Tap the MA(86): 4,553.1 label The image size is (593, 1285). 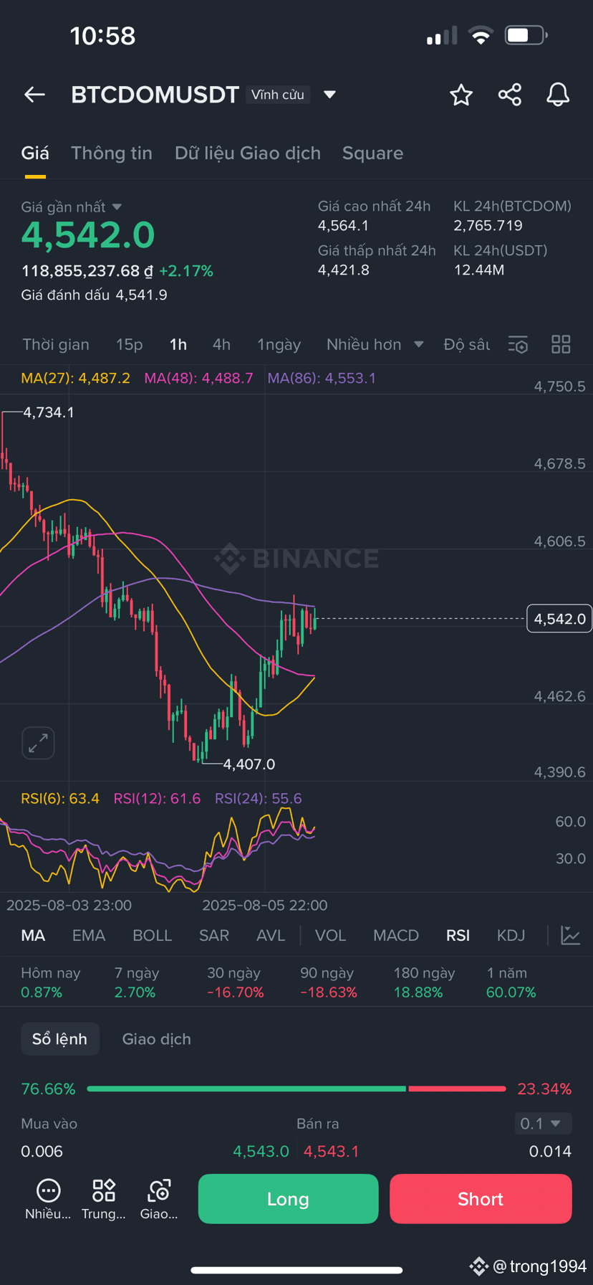(322, 378)
